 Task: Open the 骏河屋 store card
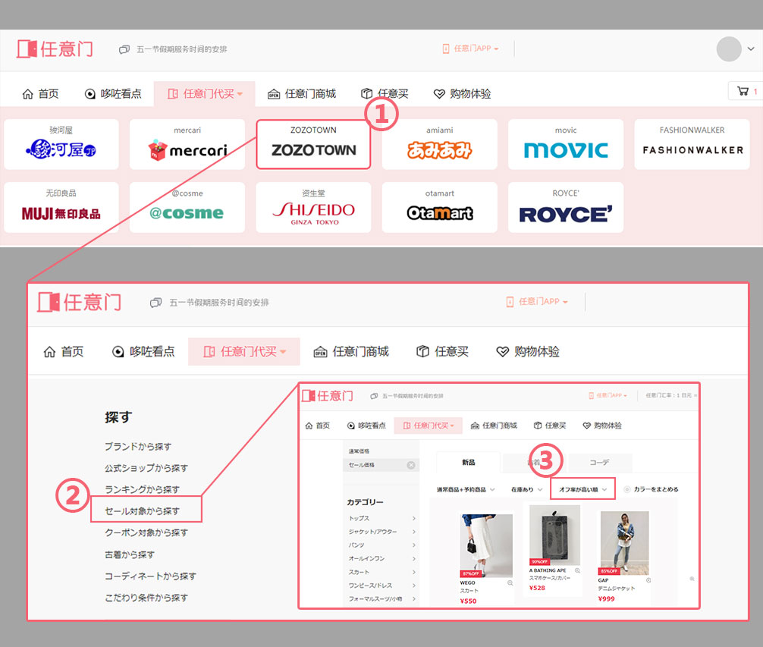(61, 144)
